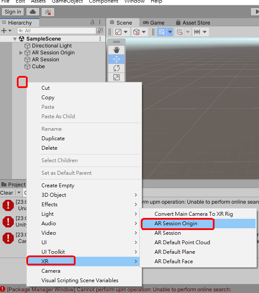Image resolution: width=259 pixels, height=293 pixels.
Task: Toggle grid visibility in Scene view
Action: (x=161, y=32)
